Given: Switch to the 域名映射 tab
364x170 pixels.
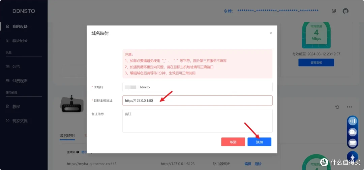Looking at the screenshot, I should point(67,135).
